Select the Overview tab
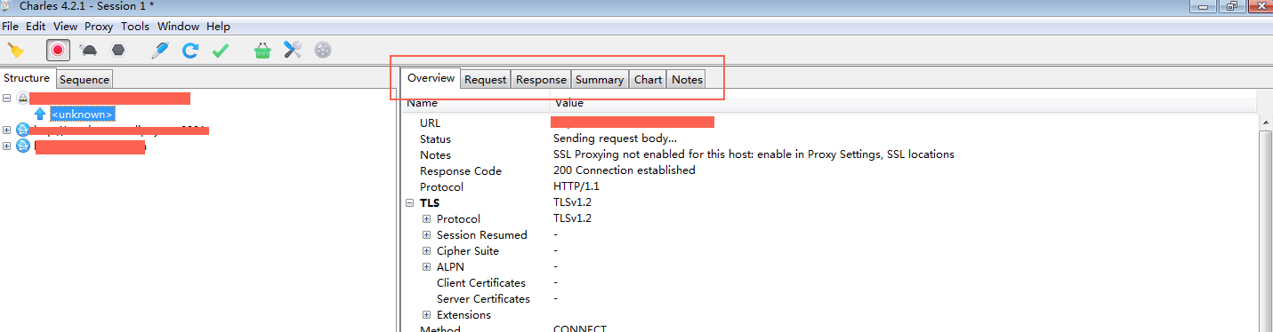The width and height of the screenshot is (1273, 332). coord(431,78)
